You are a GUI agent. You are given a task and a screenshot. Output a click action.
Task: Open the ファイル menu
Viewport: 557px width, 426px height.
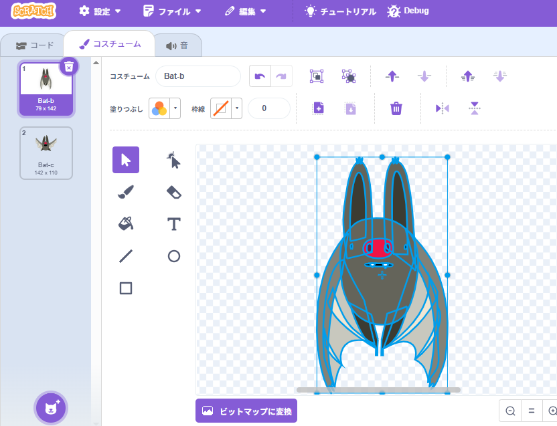172,11
